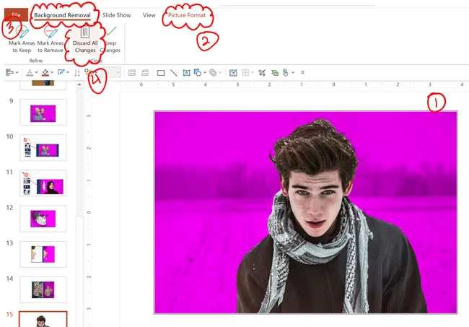Click Keep Changes checkmark

click(x=111, y=31)
